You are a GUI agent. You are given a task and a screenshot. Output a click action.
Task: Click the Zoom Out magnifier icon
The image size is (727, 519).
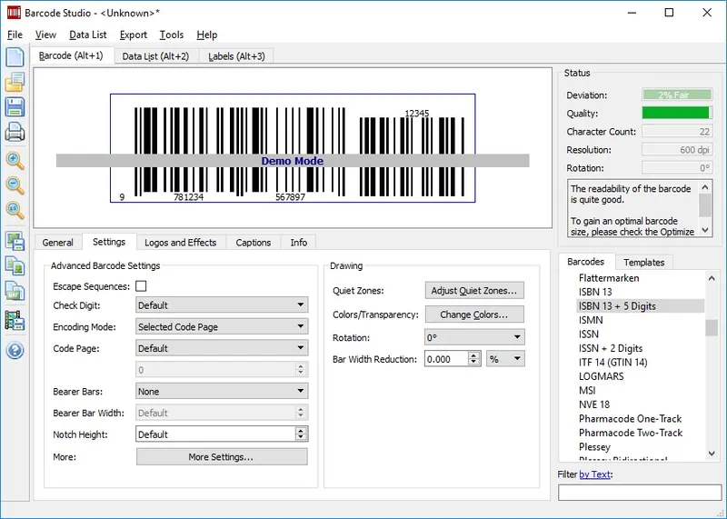click(x=15, y=185)
